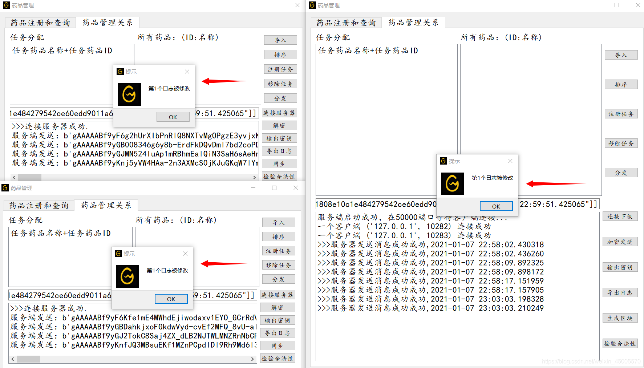Click 排序 button in bottom-left window
644x368 pixels.
(279, 236)
